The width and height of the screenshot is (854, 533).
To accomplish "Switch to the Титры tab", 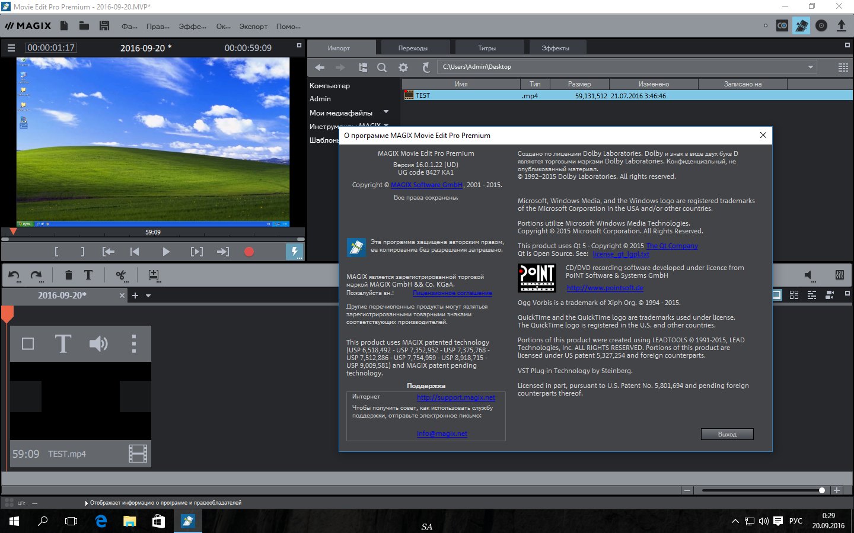I will pos(487,48).
